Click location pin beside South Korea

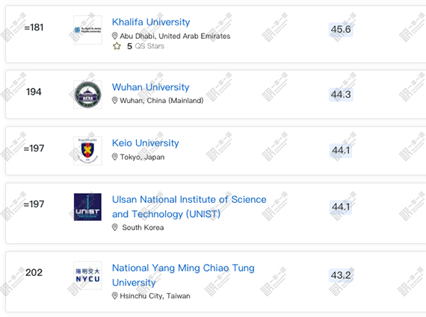click(114, 227)
